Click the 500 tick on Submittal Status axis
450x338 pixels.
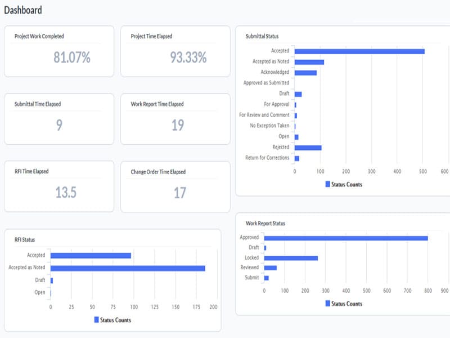point(423,171)
